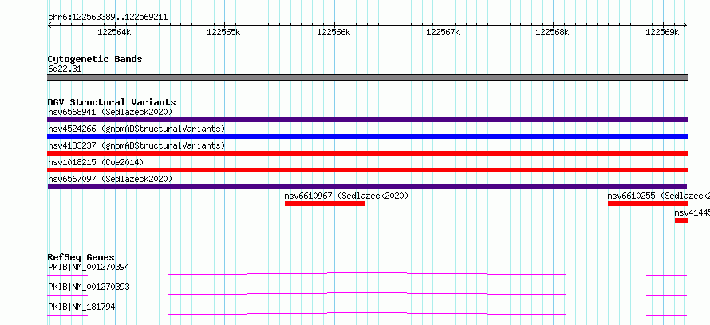Image resolution: width=710 pixels, height=325 pixels.
Task: Open the nsv4133237 (gnomADStructuralVariants) label
Action: [x=136, y=145]
